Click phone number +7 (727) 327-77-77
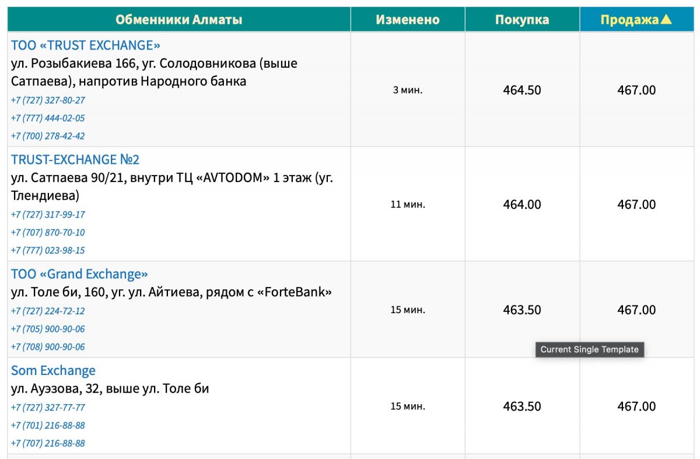The image size is (700, 459). (x=48, y=408)
